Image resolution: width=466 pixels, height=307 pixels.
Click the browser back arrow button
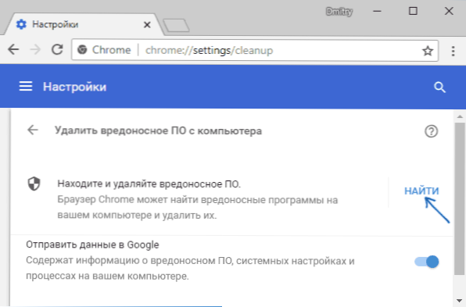pos(13,49)
